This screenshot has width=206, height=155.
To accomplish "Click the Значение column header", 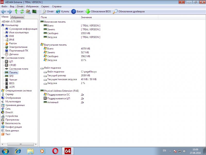I will click(x=86, y=17).
